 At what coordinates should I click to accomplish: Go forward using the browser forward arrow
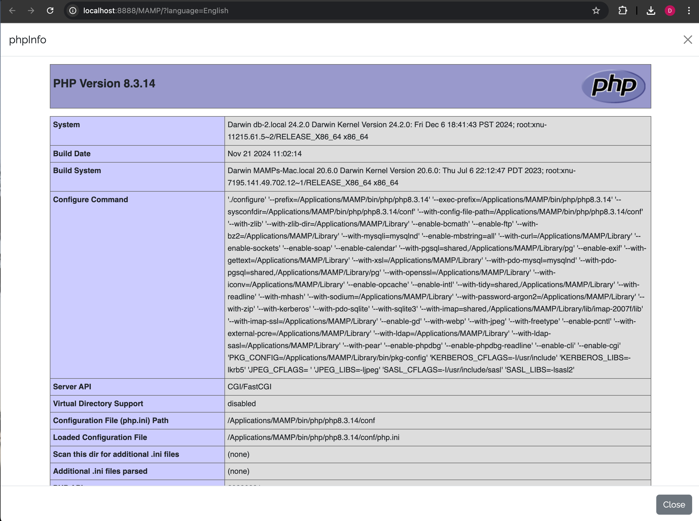pos(31,11)
